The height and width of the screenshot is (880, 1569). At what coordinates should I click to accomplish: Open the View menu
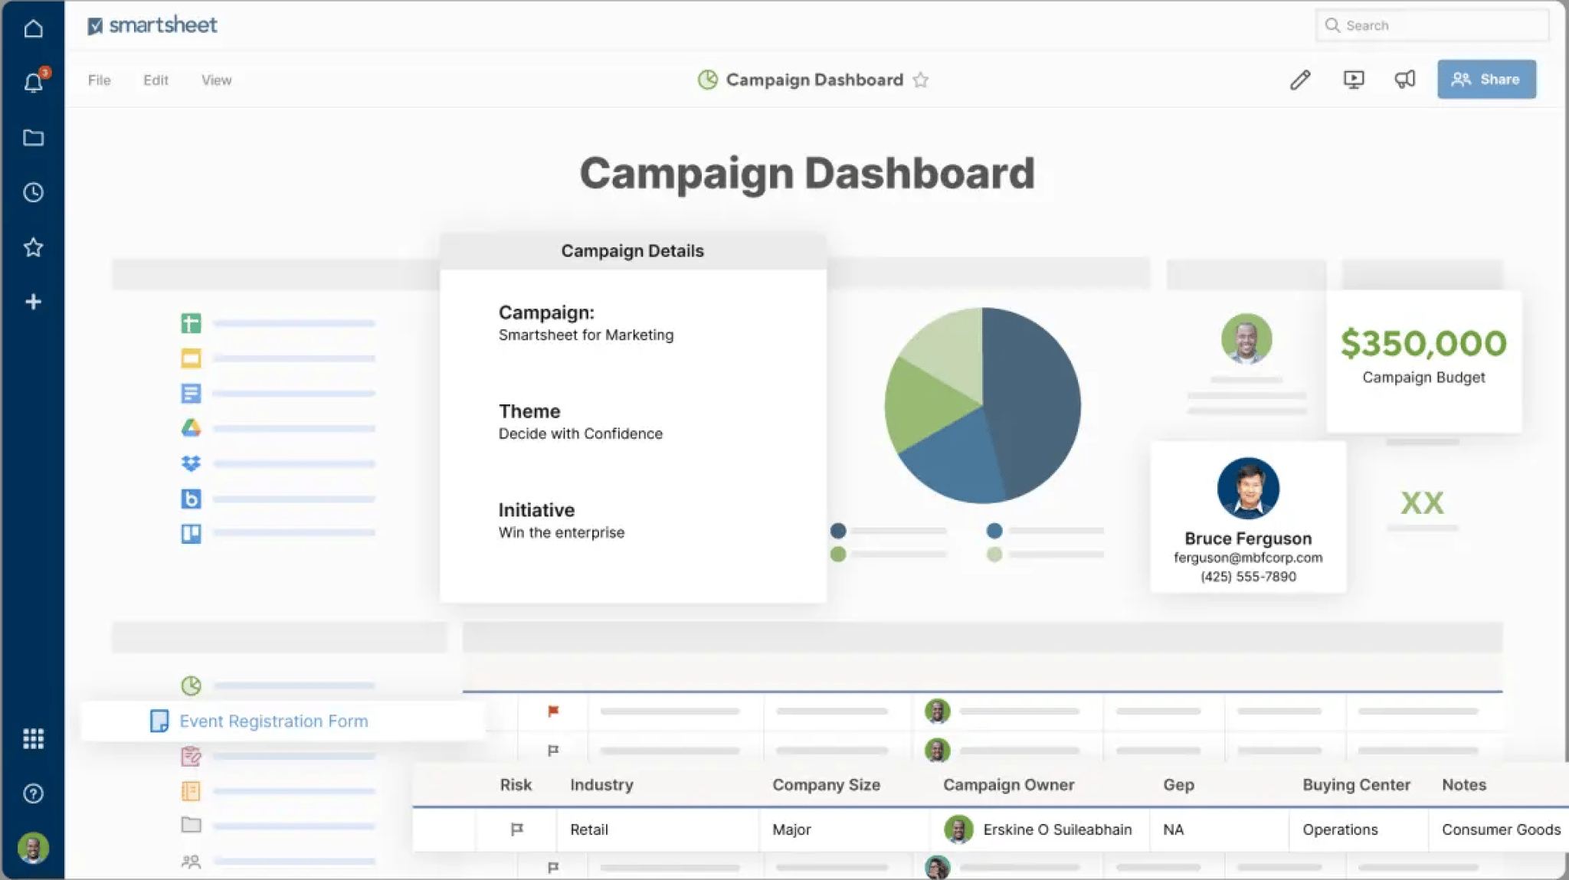(x=216, y=80)
